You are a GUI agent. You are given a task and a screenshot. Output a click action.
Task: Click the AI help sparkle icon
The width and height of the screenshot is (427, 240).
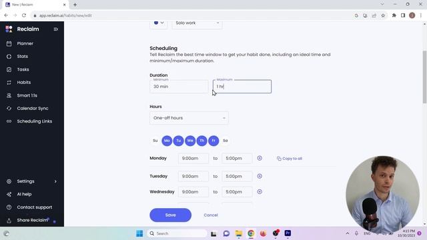[9, 194]
